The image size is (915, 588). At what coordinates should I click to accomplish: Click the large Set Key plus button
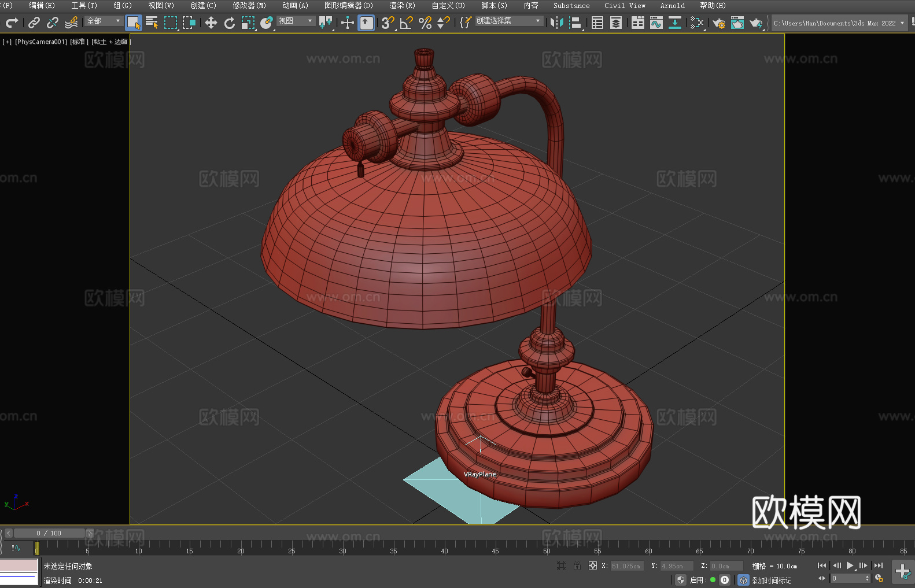click(x=903, y=572)
